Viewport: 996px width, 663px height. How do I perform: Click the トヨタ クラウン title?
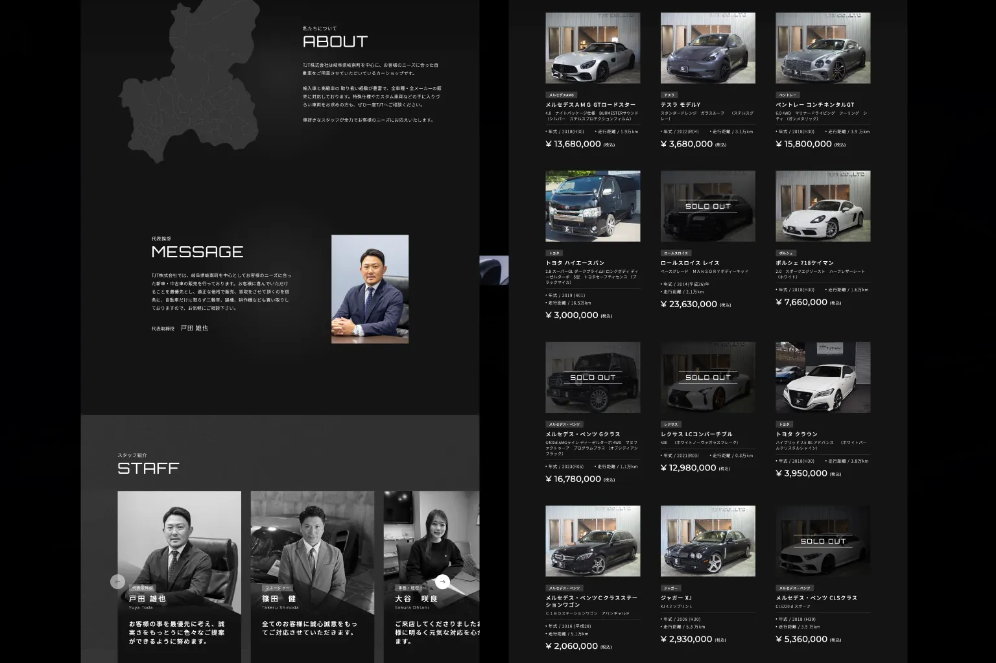(x=797, y=434)
